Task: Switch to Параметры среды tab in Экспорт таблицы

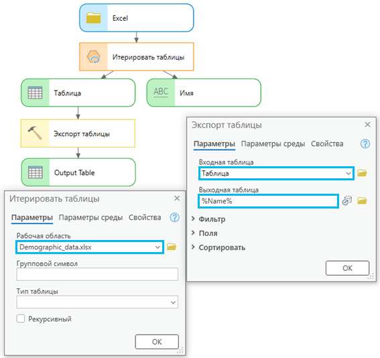Action: pos(273,143)
